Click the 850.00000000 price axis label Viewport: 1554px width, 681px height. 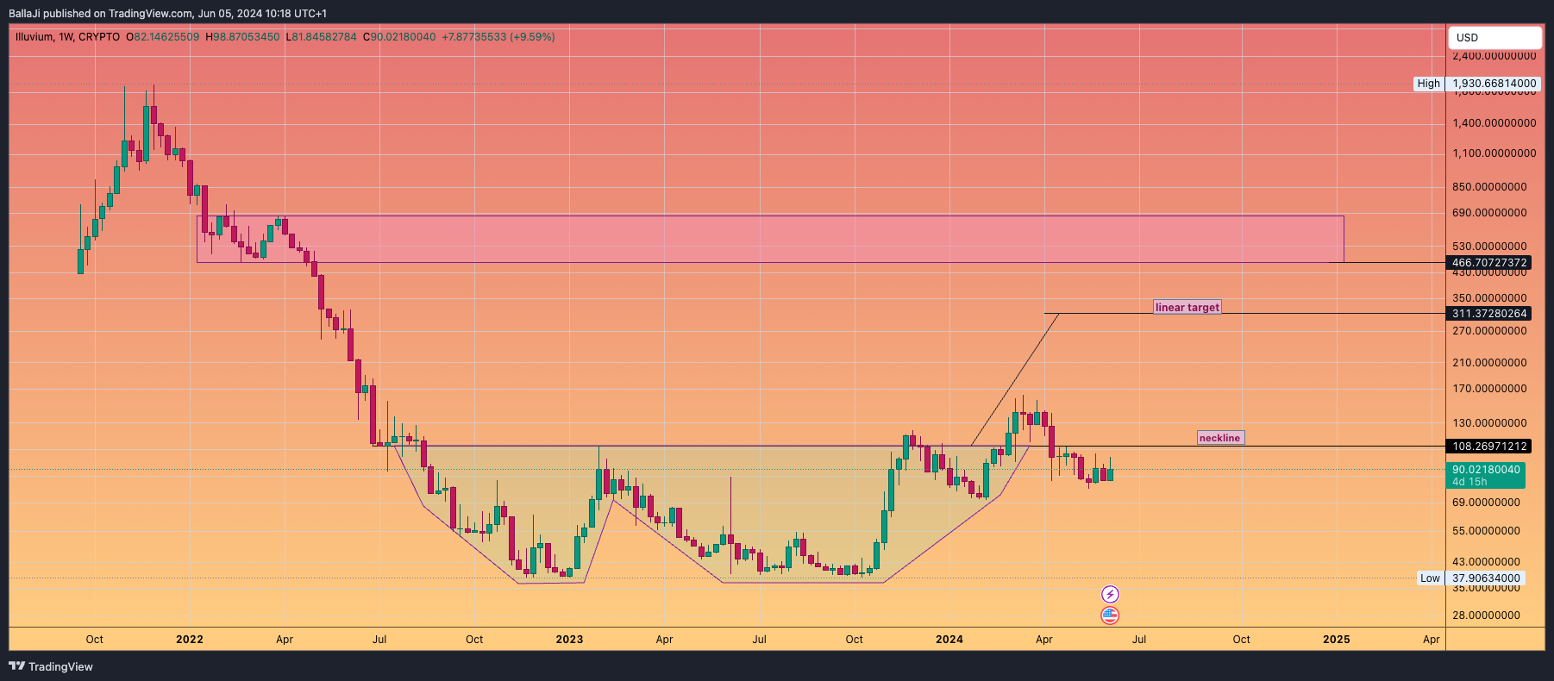coord(1489,187)
